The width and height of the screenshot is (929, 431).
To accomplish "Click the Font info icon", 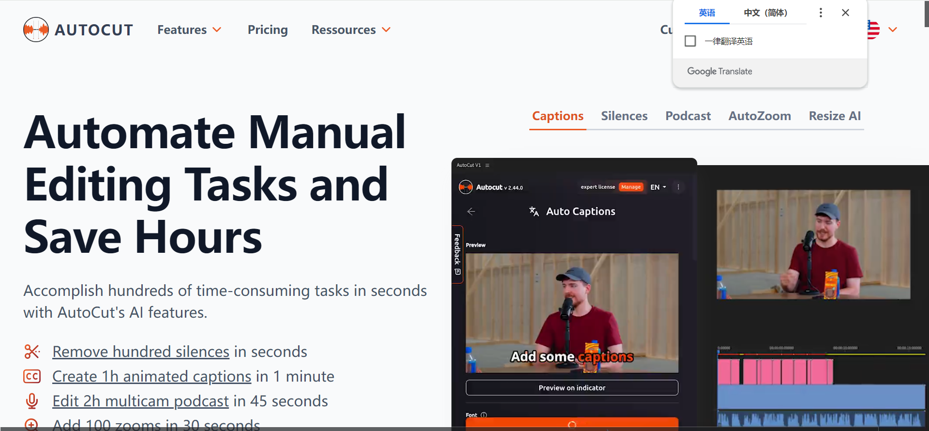I will [x=484, y=415].
